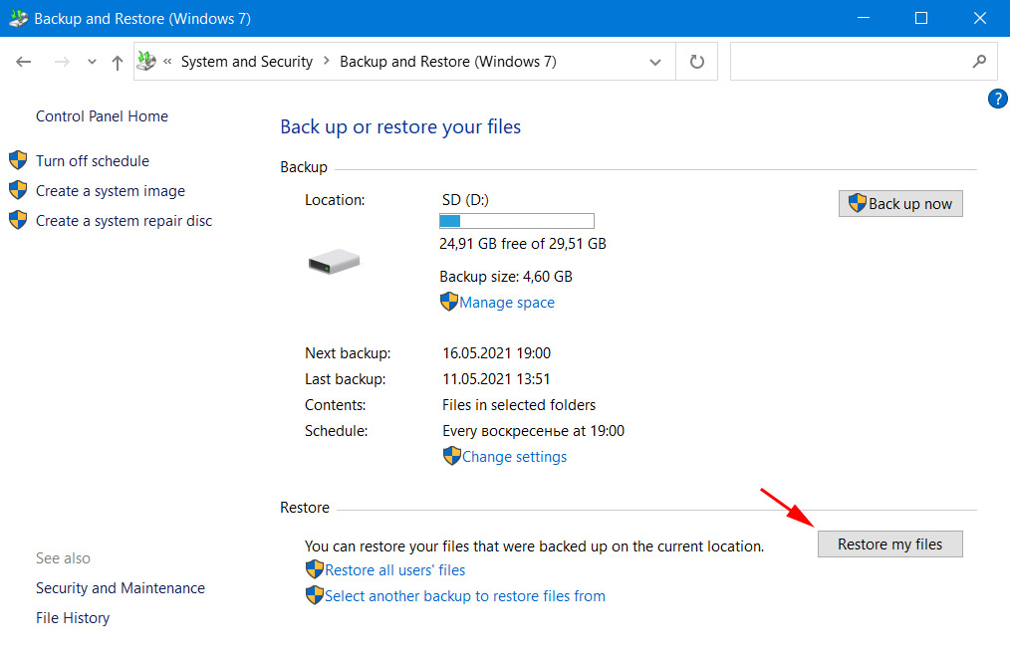Expand the breadcrumb separator after System and Security
Screen dimensions: 1010x652
(x=327, y=61)
